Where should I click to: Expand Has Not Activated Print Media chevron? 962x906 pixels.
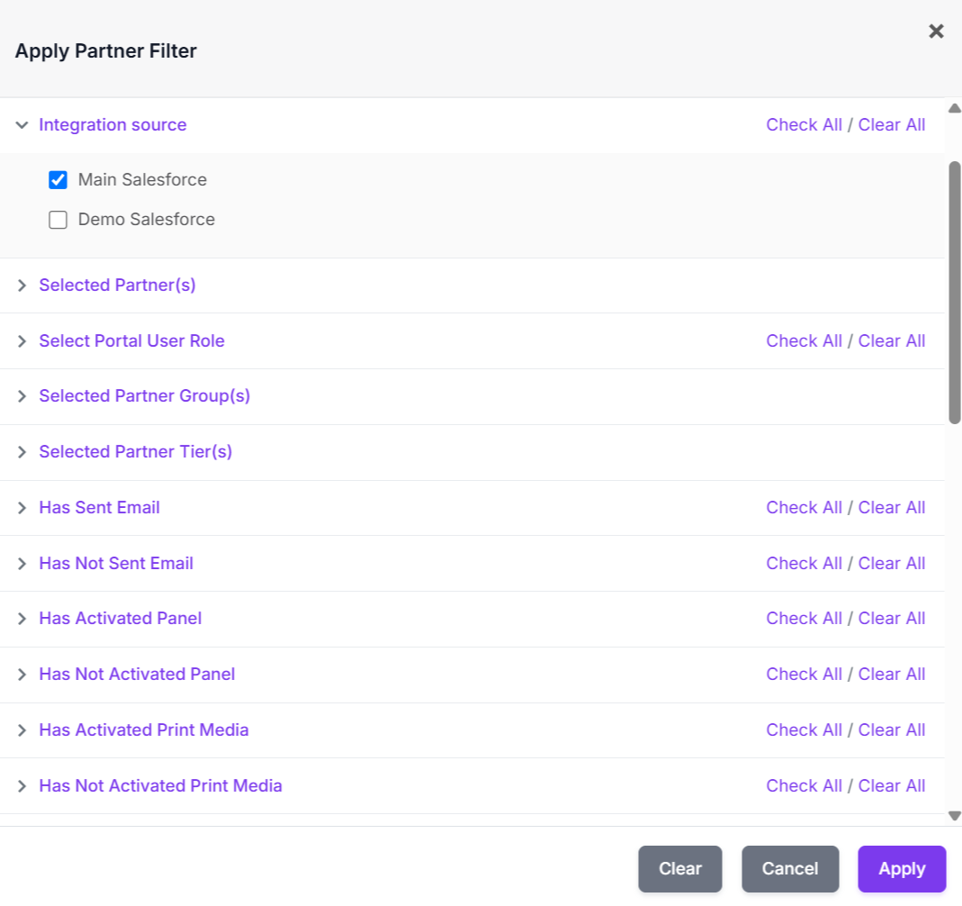click(22, 786)
